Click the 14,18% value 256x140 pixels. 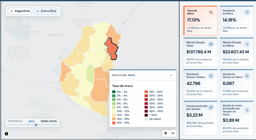click(x=229, y=20)
